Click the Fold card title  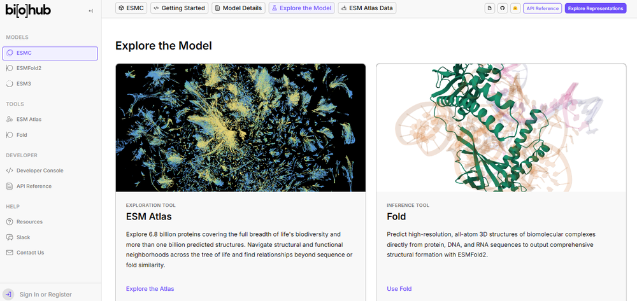click(396, 216)
